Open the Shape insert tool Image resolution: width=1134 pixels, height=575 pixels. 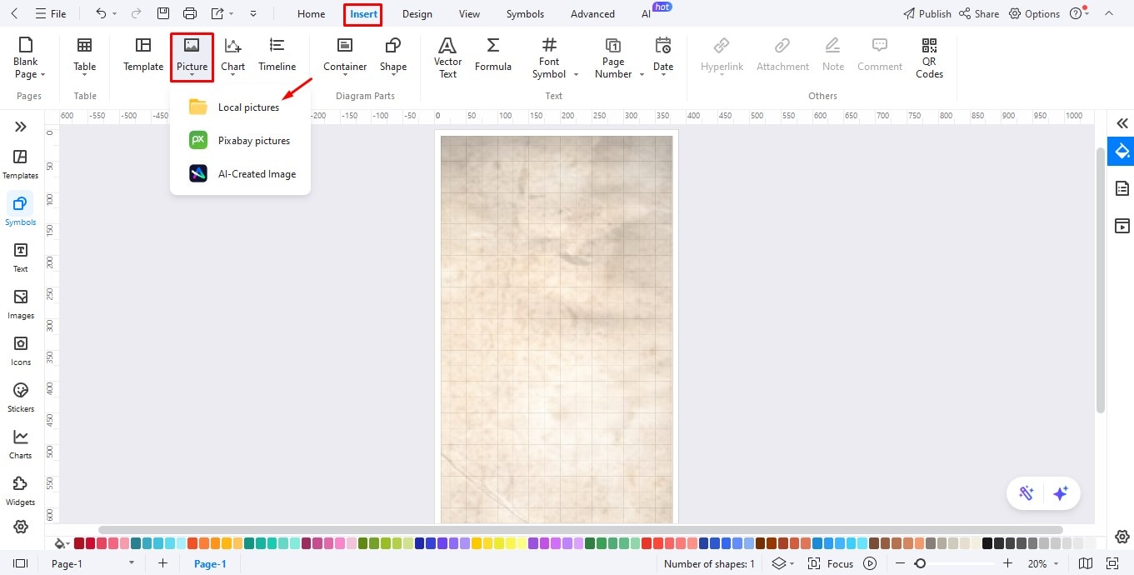point(393,57)
